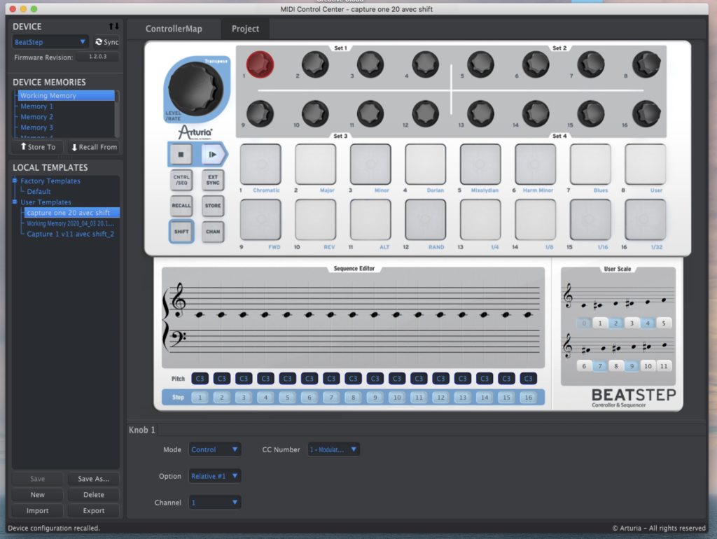Click the Delete template button
Viewport: 717px width, 539px height.
coord(94,495)
